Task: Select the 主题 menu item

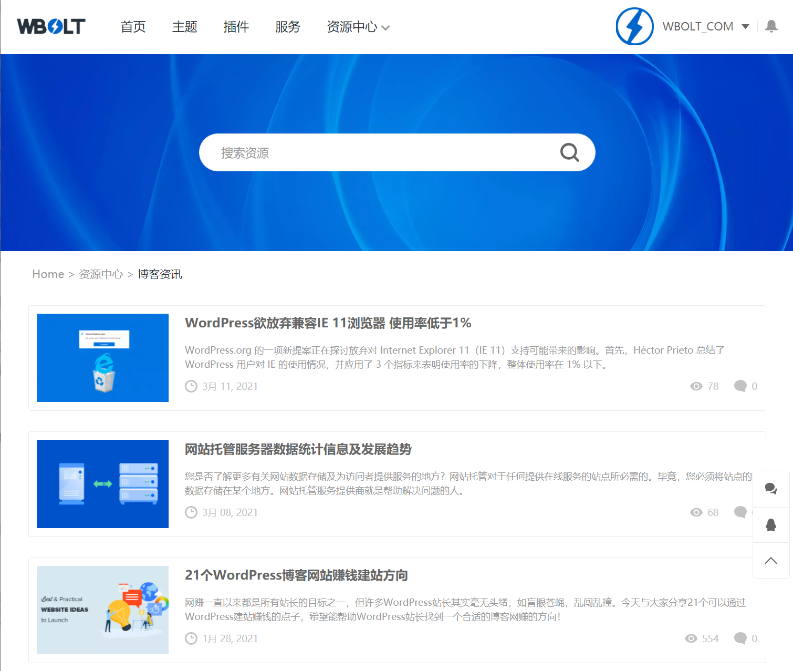Action: pyautogui.click(x=184, y=27)
